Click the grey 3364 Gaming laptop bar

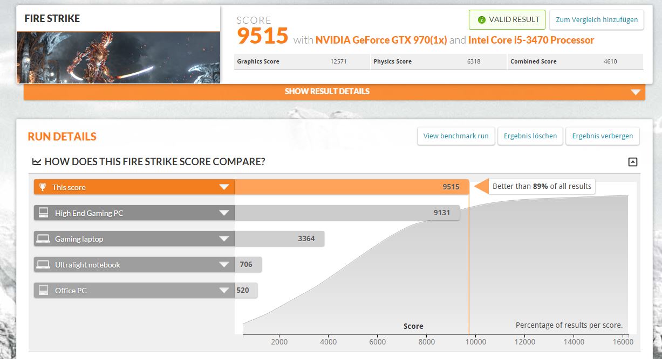pos(279,239)
